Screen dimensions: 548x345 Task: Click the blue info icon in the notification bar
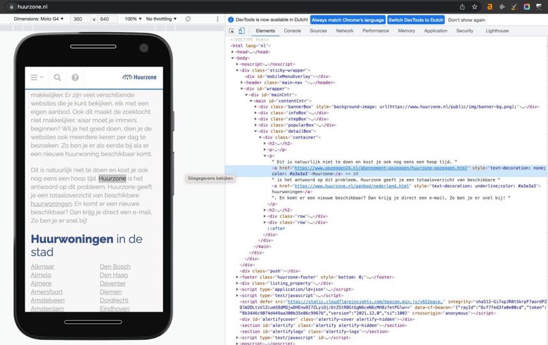pyautogui.click(x=231, y=20)
